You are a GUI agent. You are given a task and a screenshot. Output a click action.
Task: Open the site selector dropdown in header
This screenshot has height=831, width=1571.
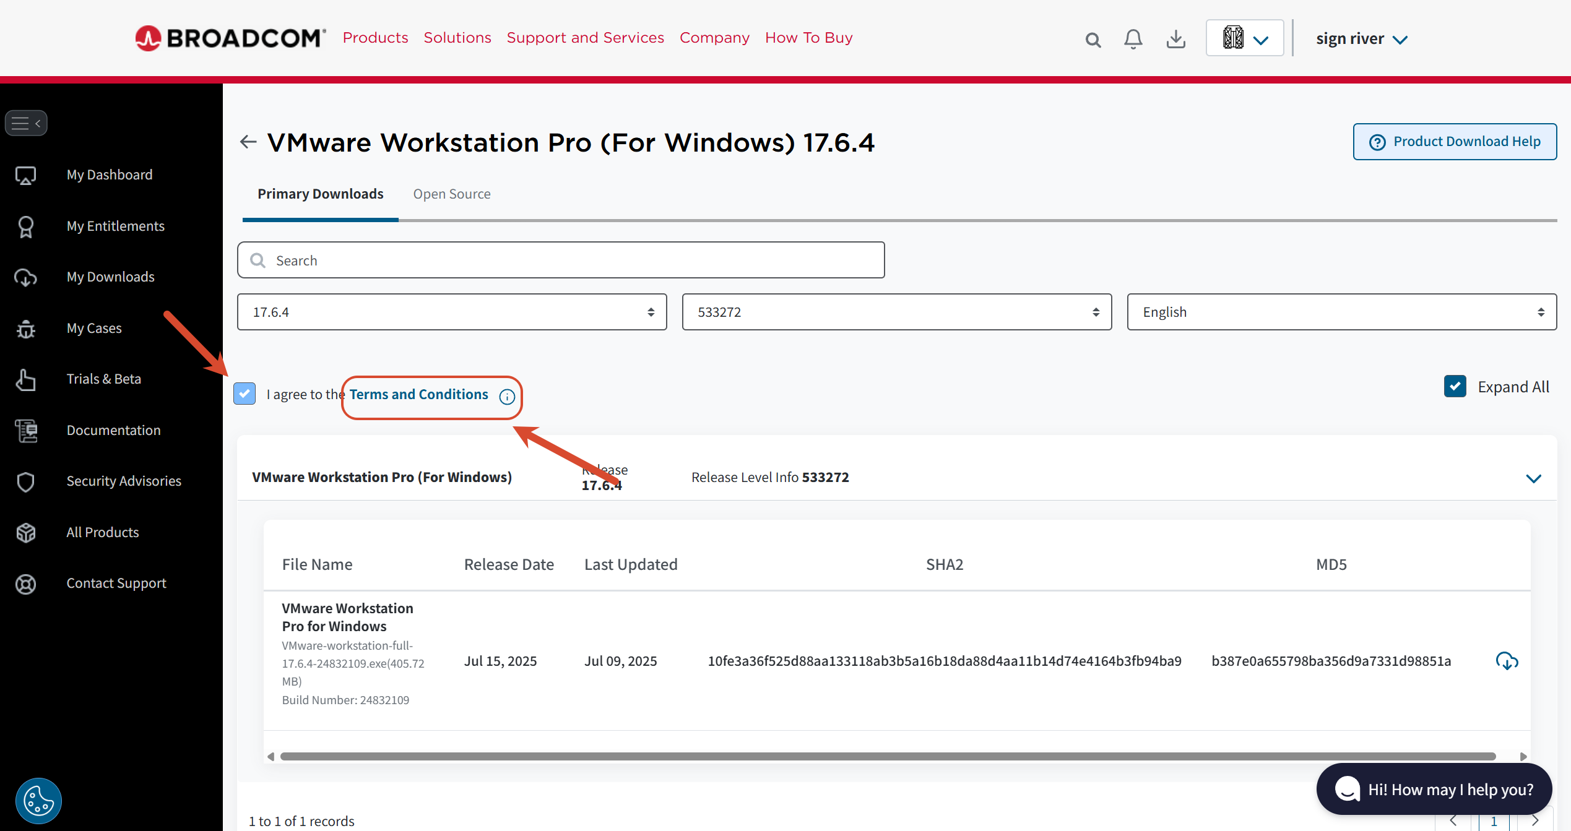(x=1245, y=38)
